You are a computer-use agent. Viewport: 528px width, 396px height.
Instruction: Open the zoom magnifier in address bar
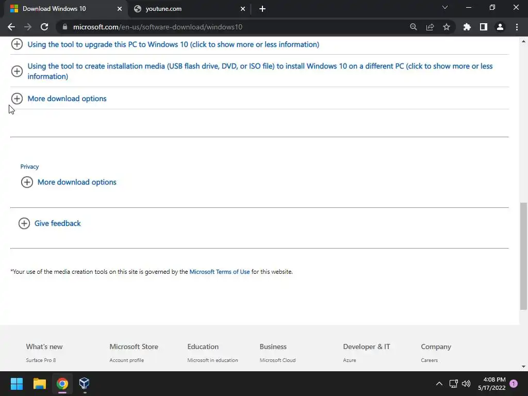pos(413,27)
